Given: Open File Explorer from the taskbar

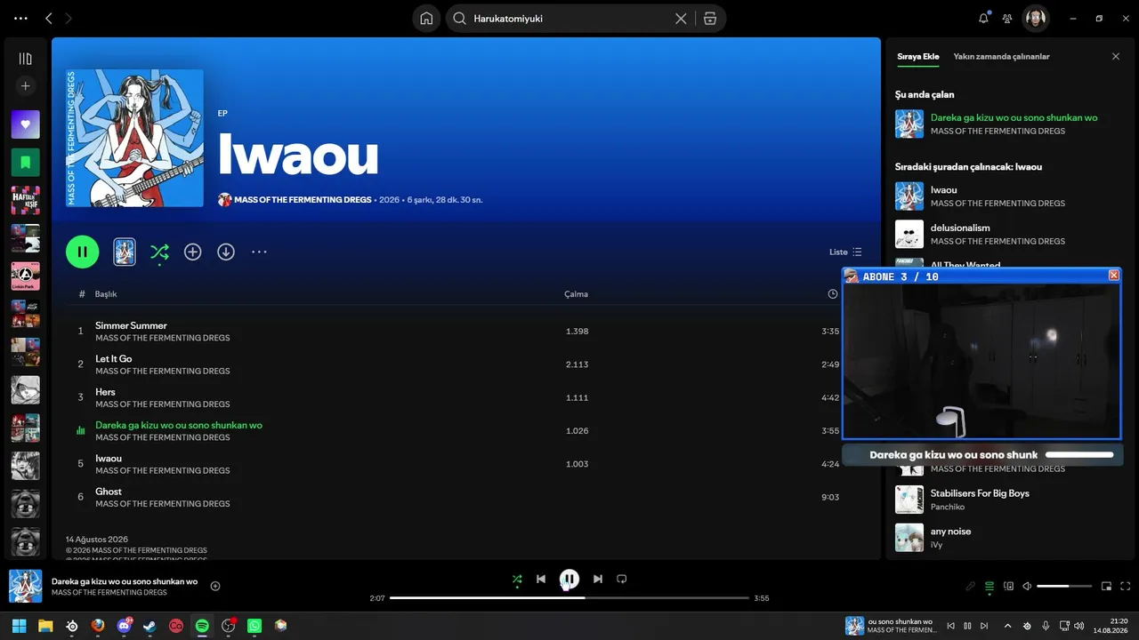Looking at the screenshot, I should (45, 626).
